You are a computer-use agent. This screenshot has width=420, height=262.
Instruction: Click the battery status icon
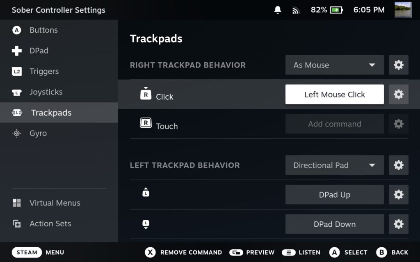click(336, 10)
